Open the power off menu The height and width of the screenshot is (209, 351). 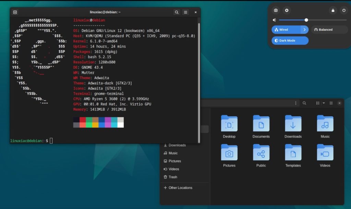point(344,10)
